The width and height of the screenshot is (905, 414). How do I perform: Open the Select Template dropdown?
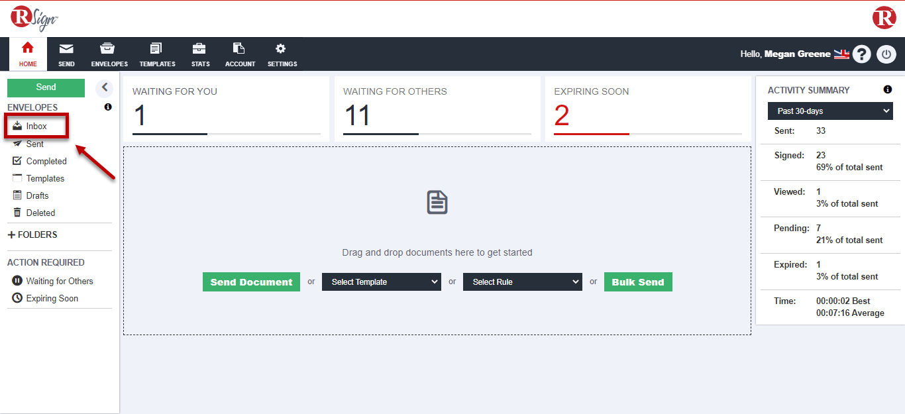[x=381, y=282]
